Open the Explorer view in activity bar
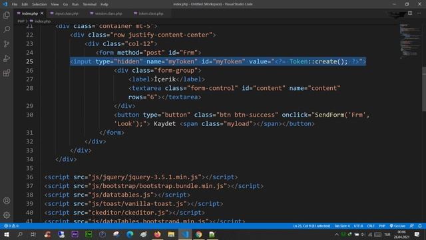Viewport: 426px width, 240px height. click(7, 15)
